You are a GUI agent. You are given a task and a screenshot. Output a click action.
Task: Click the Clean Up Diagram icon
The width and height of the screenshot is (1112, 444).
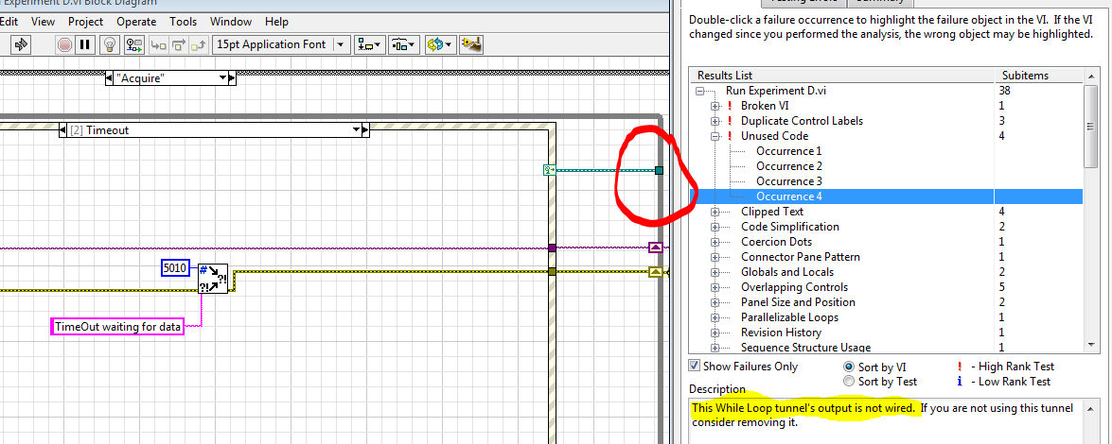pyautogui.click(x=470, y=43)
